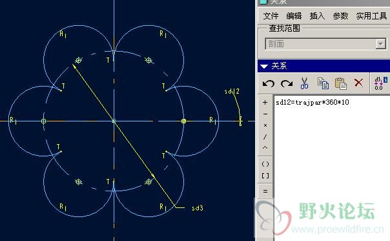Insert square brackets into relation
Screen dimensions: 390x241
click(x=265, y=176)
